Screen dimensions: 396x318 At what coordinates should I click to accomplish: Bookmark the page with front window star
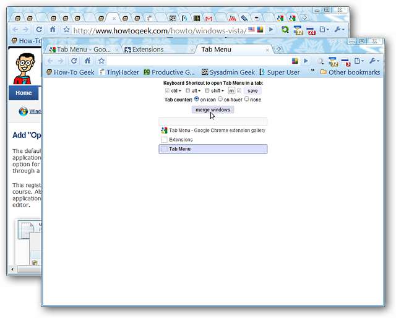[101, 61]
